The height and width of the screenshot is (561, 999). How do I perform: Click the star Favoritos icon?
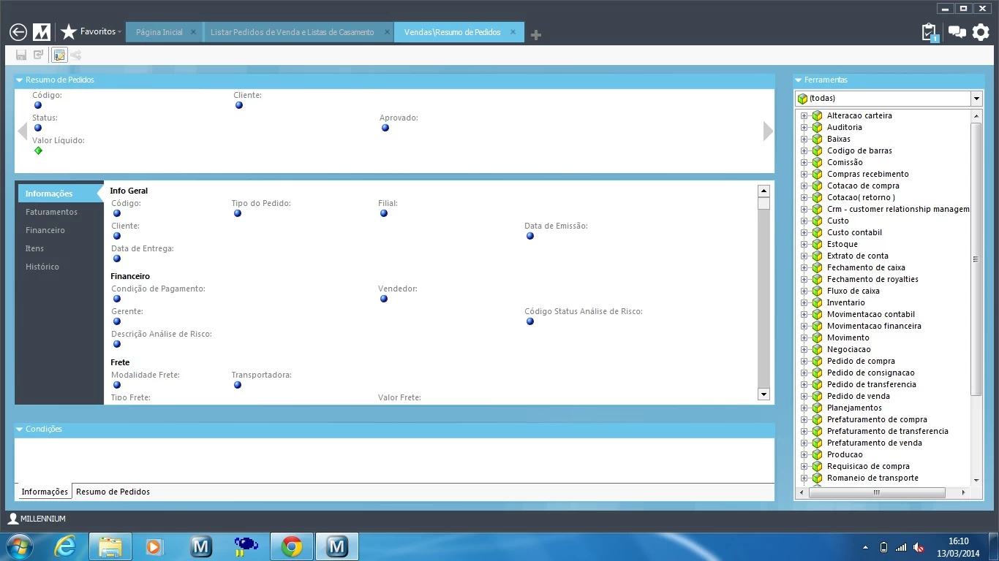(69, 32)
